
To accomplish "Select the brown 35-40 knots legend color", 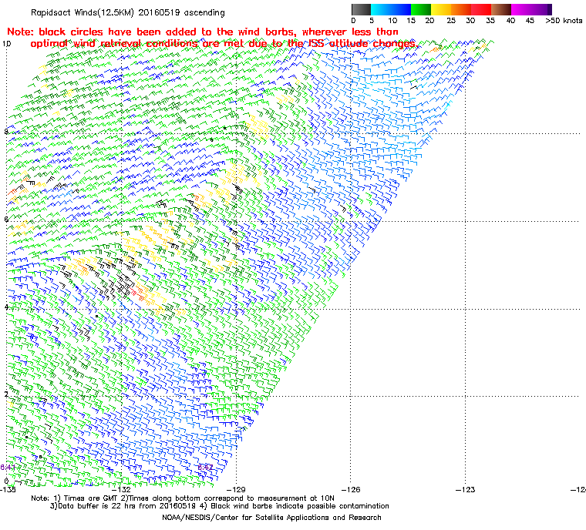I will [501, 9].
